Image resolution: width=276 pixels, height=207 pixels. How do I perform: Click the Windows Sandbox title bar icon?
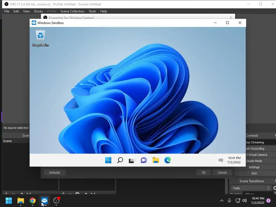34,23
